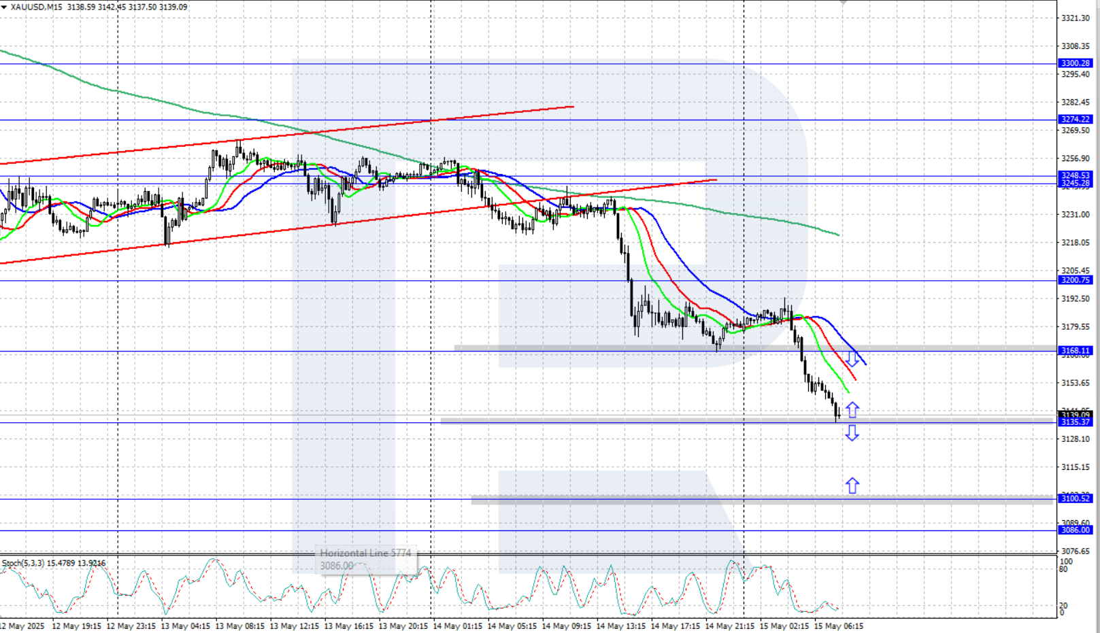The width and height of the screenshot is (1100, 633).
Task: Click the 14 May 01:15 time label
Action: 458,626
